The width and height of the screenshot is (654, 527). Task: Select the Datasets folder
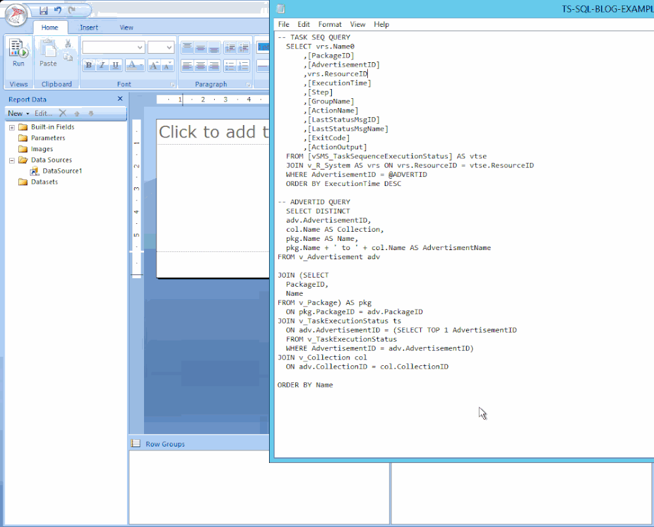(39, 182)
